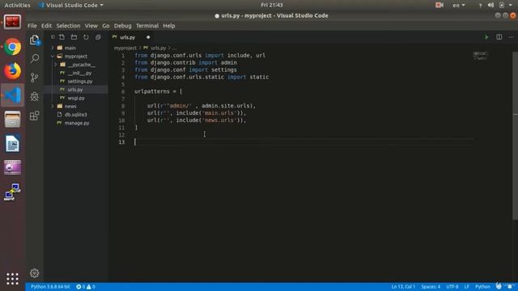Click urls.py breadcrumb segment
This screenshot has height=291, width=518.
click(x=159, y=48)
